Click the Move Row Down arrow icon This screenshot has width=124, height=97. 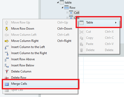(7, 29)
